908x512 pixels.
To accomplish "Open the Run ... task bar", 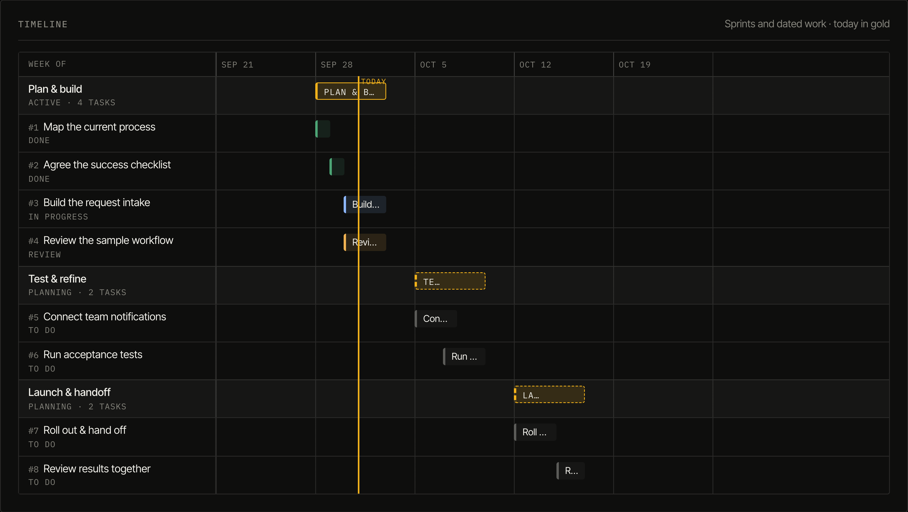I will [x=464, y=357].
